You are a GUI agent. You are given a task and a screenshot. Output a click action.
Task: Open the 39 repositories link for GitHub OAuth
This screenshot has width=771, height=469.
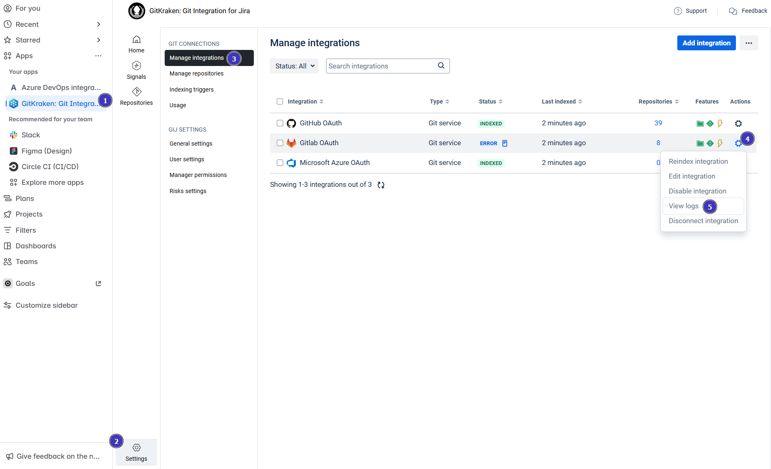658,123
